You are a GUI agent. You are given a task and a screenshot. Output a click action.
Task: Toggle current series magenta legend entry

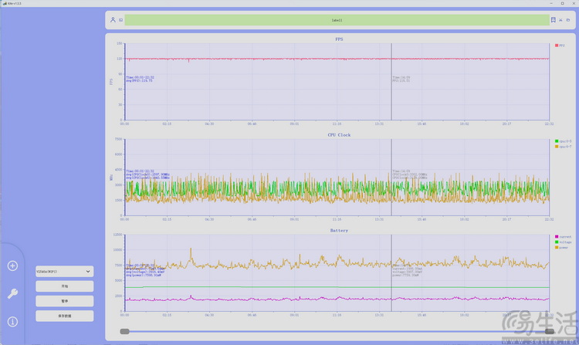(557, 236)
